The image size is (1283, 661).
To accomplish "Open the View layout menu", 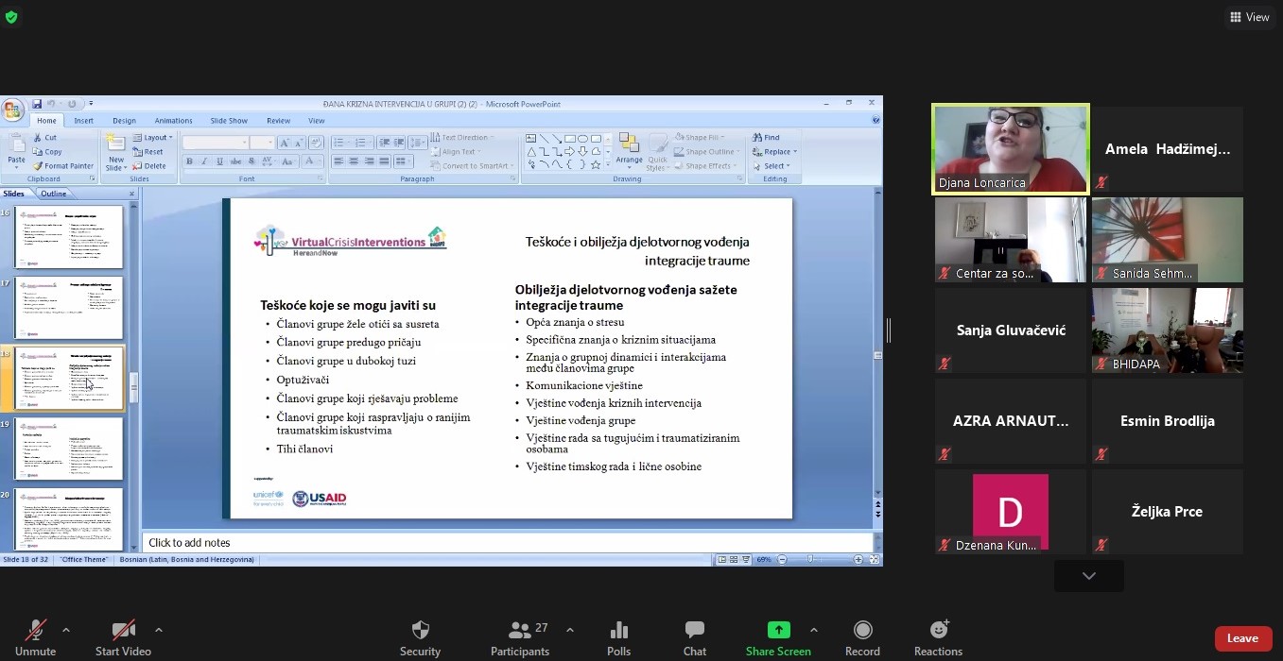I will pos(1249,17).
